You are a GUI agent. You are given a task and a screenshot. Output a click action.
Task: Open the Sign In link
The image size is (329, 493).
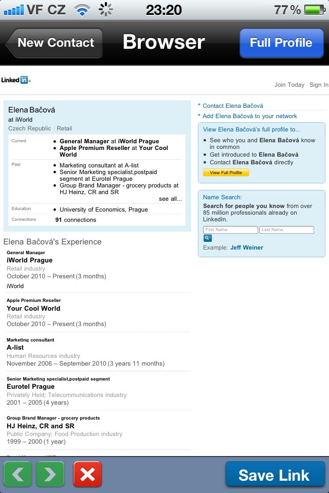tap(319, 85)
